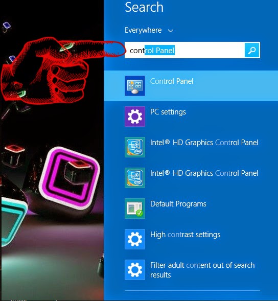This screenshot has width=278, height=301.
Task: Open the PC settings result
Action: coord(191,117)
